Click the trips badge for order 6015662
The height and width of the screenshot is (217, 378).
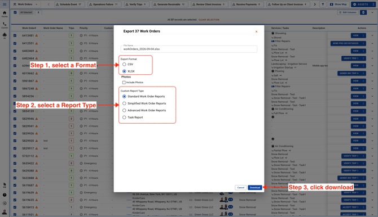click(x=71, y=73)
